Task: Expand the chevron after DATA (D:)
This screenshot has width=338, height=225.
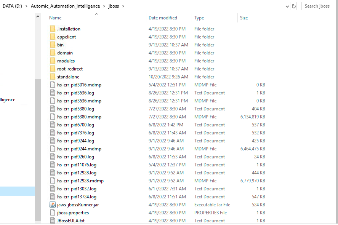Action: 27,6
